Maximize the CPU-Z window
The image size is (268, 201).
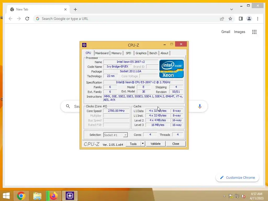click(172, 44)
